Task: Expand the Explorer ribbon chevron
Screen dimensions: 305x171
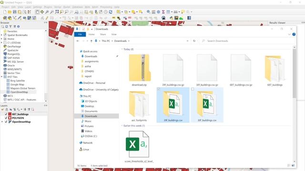Action: click(x=289, y=34)
